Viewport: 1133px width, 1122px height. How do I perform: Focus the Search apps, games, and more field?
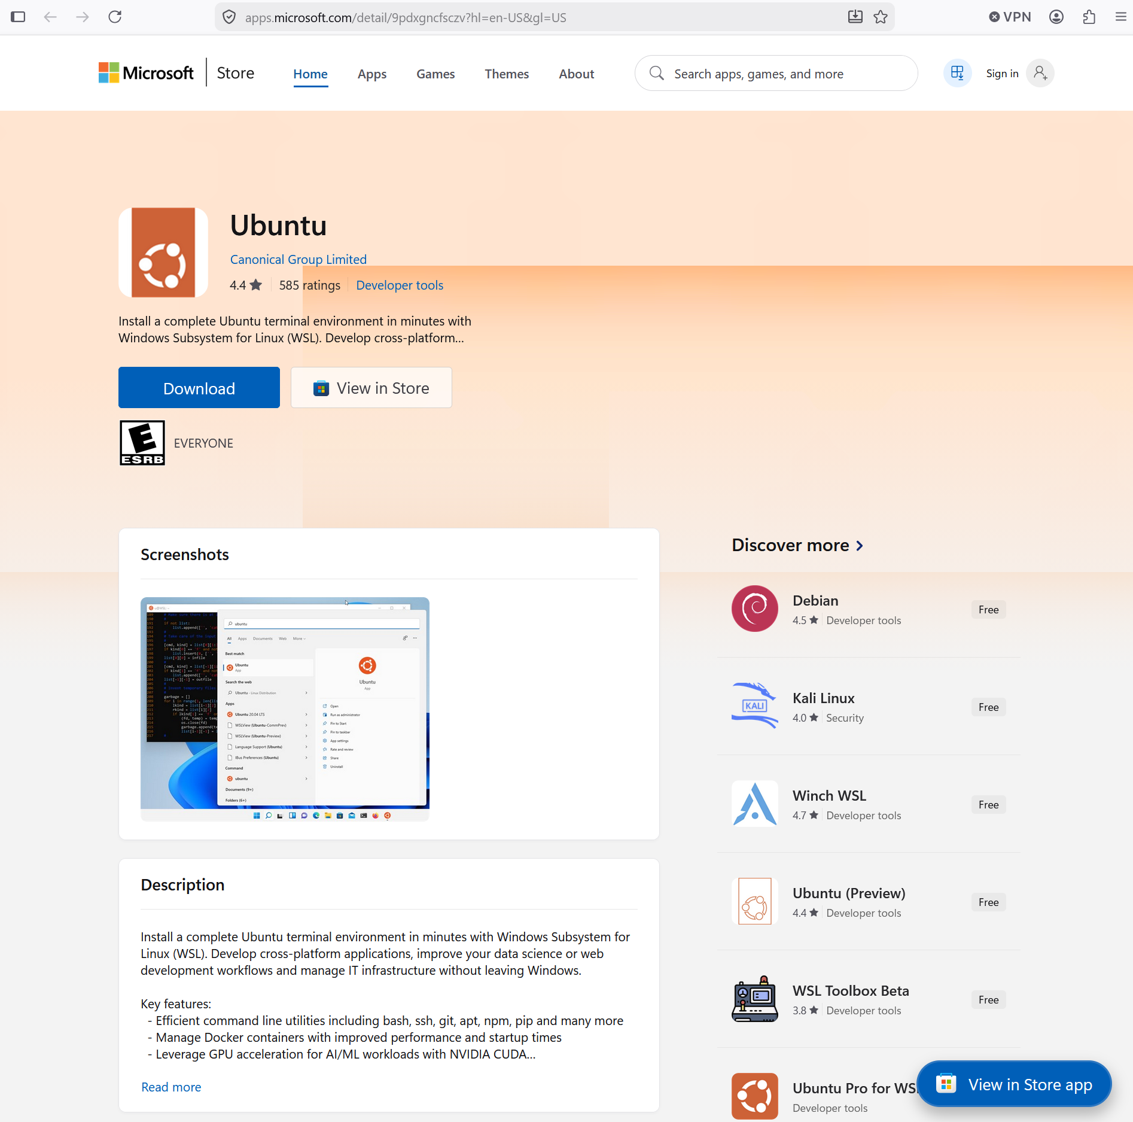776,73
